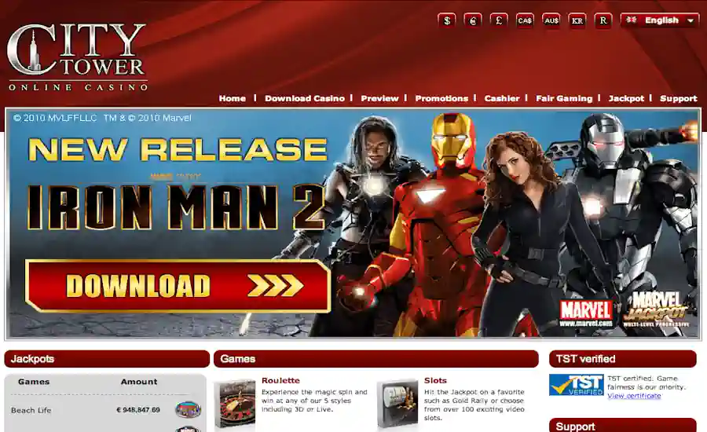Click the NEW RELEASE banner text

click(178, 150)
